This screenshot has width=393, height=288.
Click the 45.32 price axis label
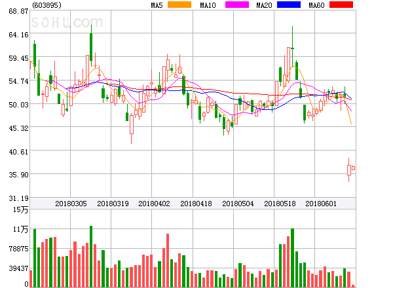pyautogui.click(x=18, y=128)
